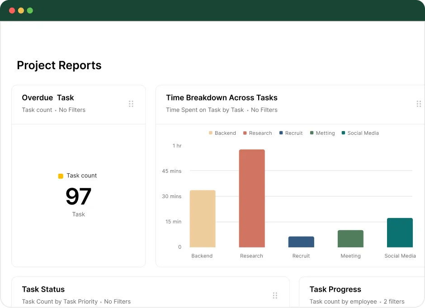Toggle the Research series in chart legend
The width and height of the screenshot is (425, 308).
(258, 133)
